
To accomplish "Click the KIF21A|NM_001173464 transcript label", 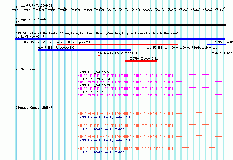I will [95, 73].
